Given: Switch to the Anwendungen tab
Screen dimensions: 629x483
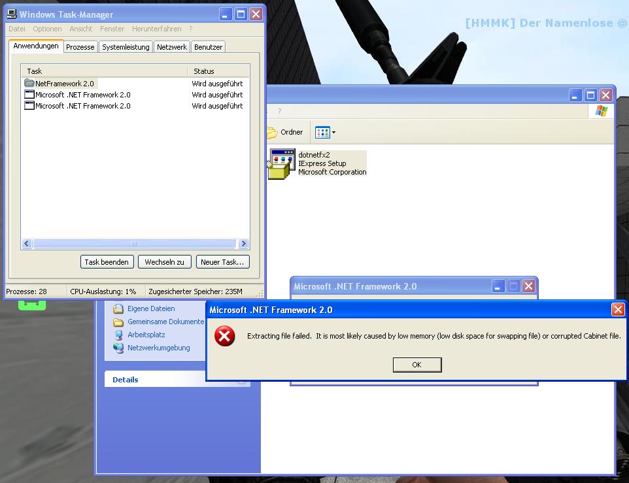Looking at the screenshot, I should pyautogui.click(x=36, y=46).
